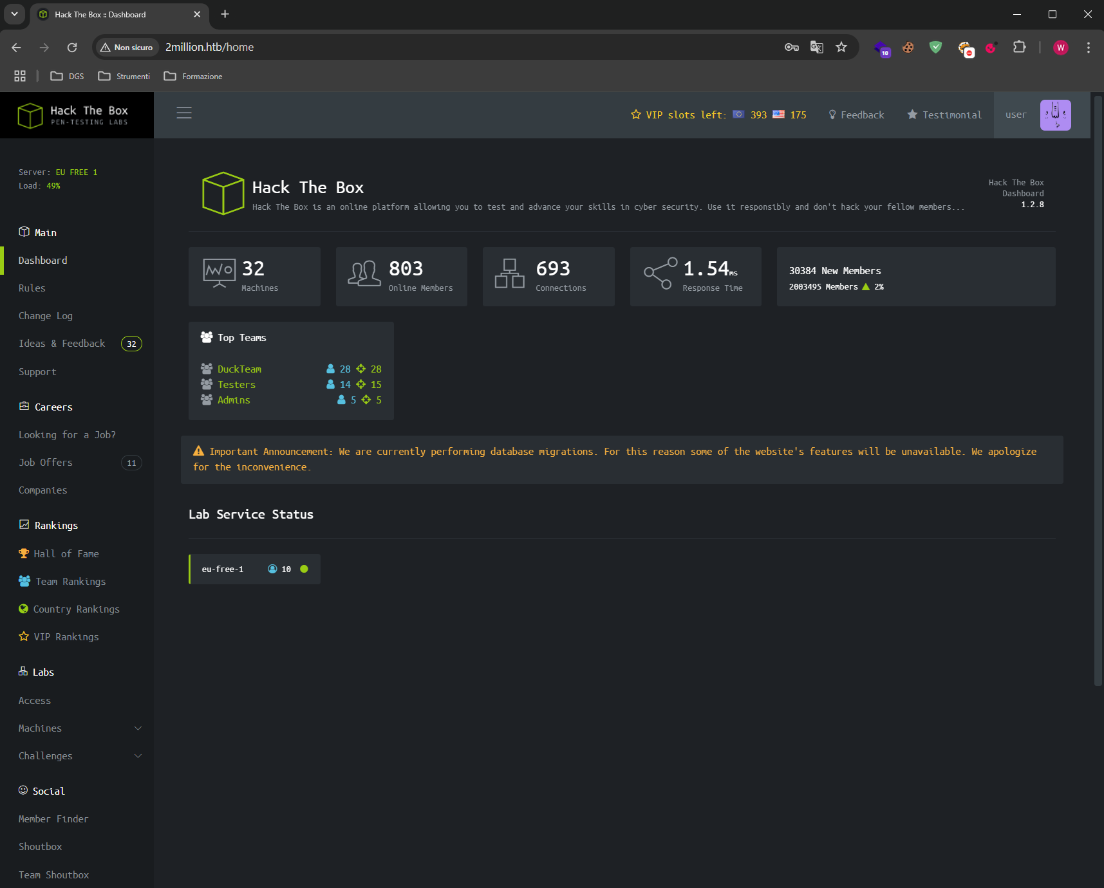Click the Hack The Box logo in sidebar
This screenshot has height=888, width=1104.
pyautogui.click(x=73, y=116)
